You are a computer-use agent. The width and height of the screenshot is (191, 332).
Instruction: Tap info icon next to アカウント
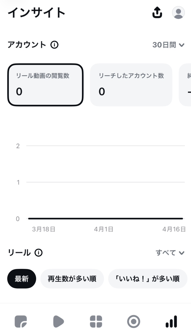[55, 45]
